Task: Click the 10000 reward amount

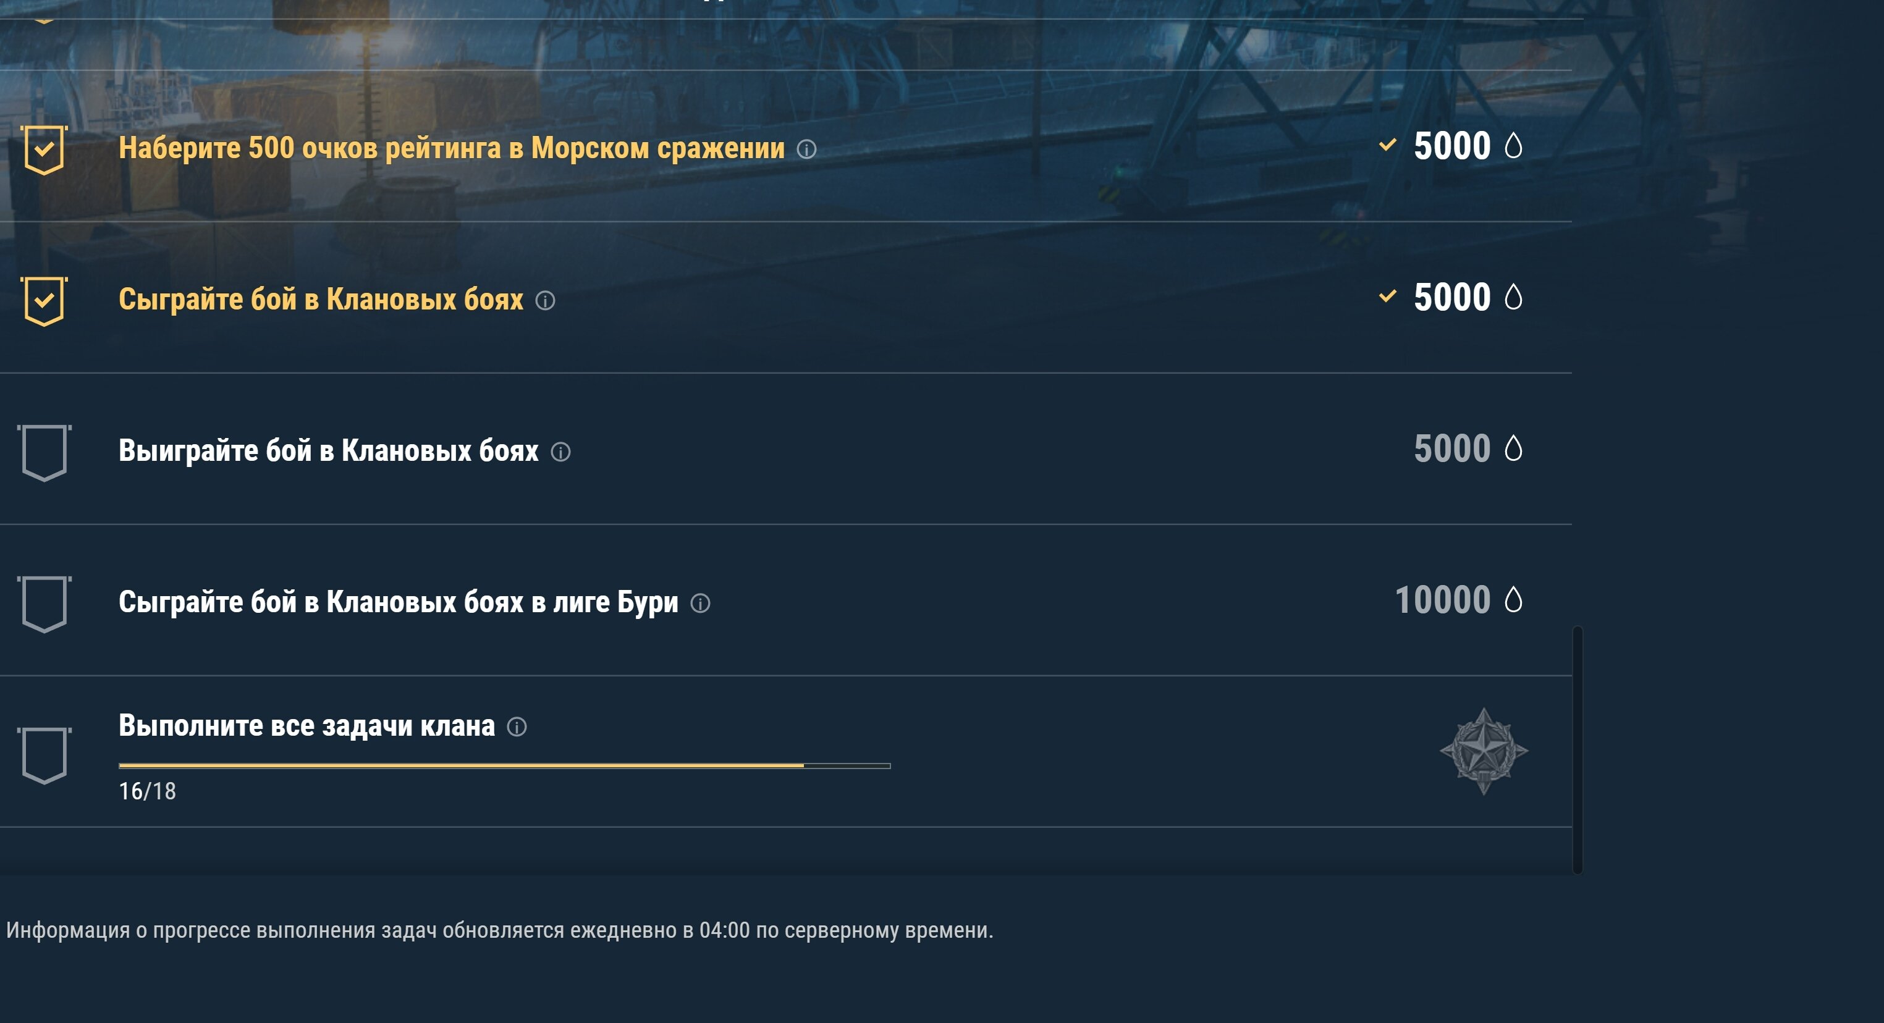Action: [1442, 600]
